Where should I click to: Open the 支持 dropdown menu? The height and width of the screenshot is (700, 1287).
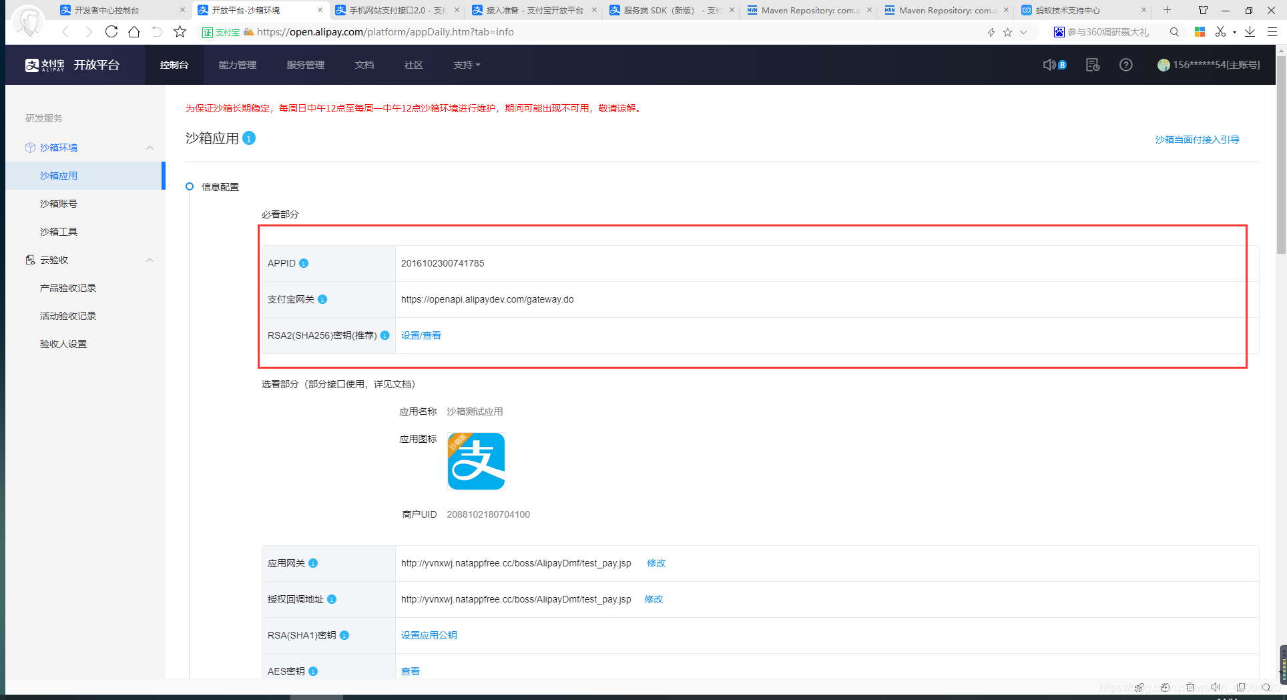coord(467,65)
